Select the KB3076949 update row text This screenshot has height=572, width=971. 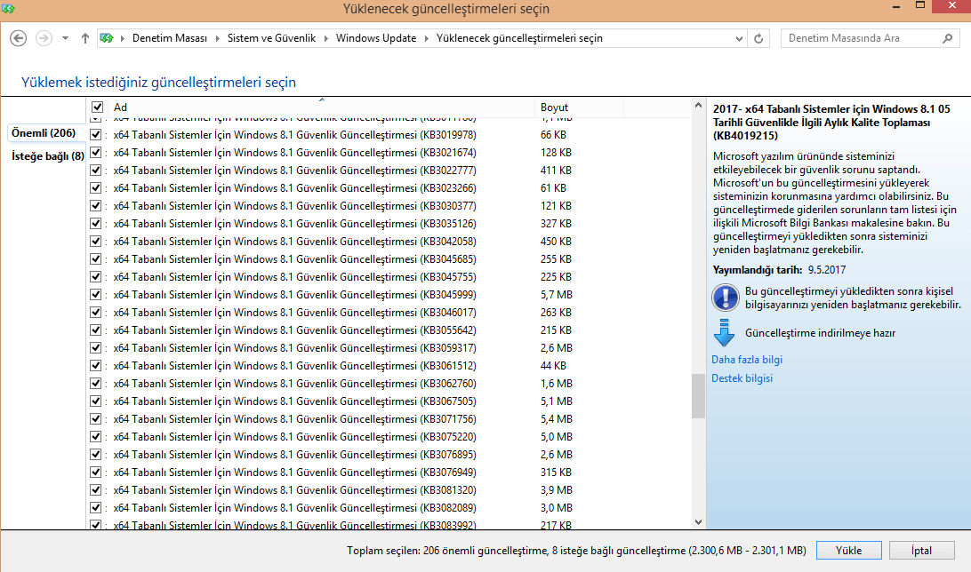coord(295,473)
